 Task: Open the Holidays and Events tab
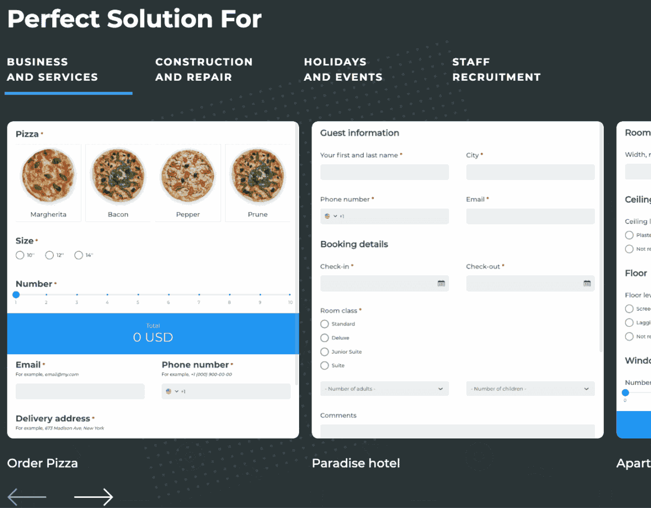coord(343,70)
